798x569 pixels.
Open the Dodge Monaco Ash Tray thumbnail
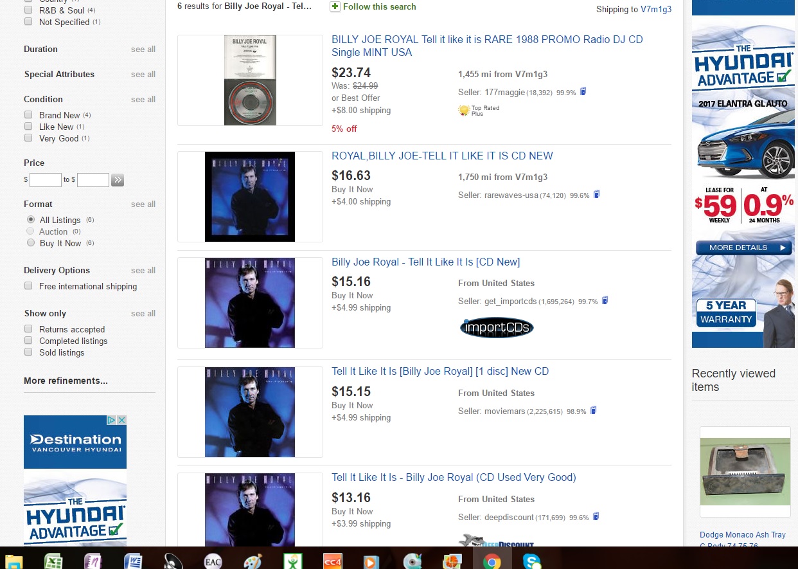[745, 471]
